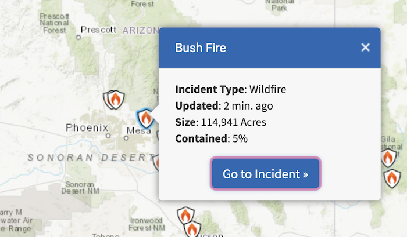Click the Mesa city dot marker
Image resolution: width=407 pixels, height=237 pixels.
point(126,138)
